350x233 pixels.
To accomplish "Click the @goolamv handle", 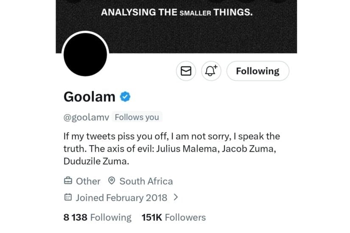I will 87,117.
